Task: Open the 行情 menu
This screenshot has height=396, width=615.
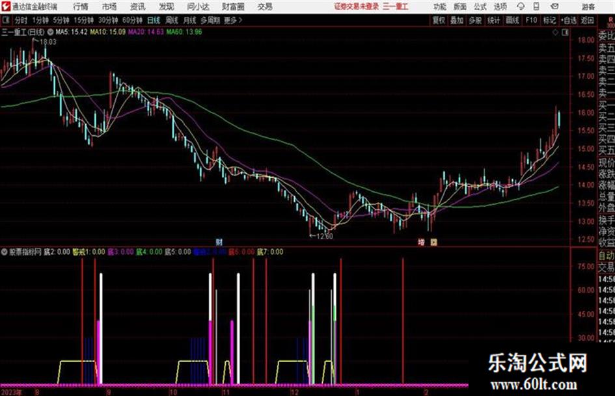Action: 81,7
